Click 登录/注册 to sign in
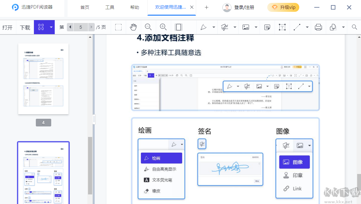 pos(244,7)
